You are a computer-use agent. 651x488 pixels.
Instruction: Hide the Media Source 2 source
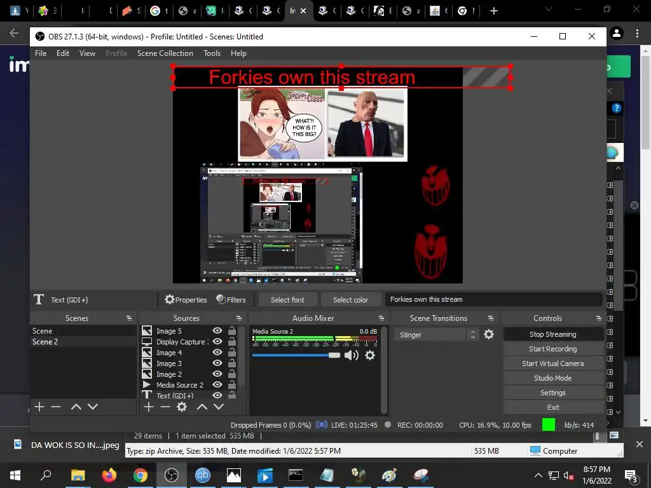click(217, 384)
